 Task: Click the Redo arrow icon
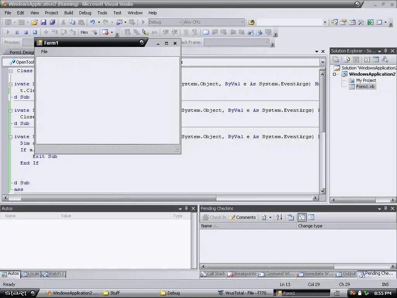click(106, 22)
